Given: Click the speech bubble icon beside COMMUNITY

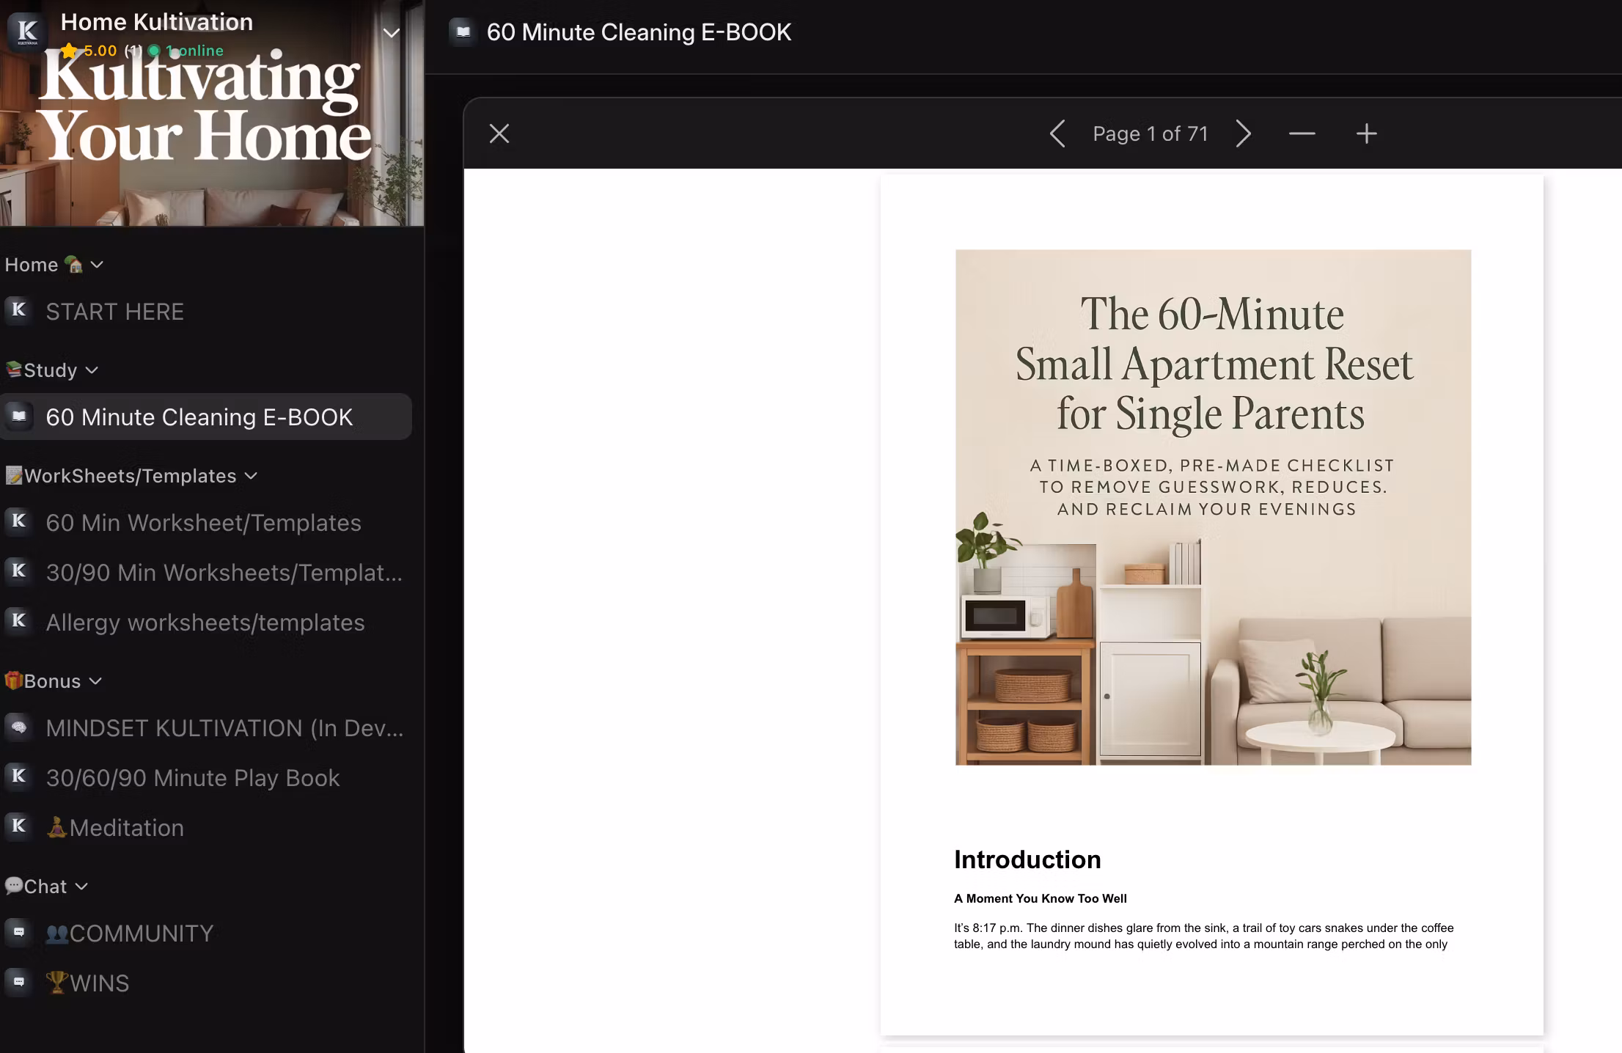Looking at the screenshot, I should [x=18, y=933].
